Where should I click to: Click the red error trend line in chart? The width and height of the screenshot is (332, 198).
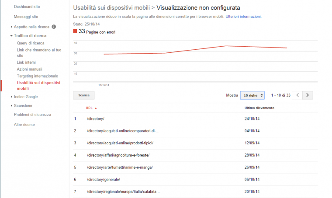coord(195,50)
